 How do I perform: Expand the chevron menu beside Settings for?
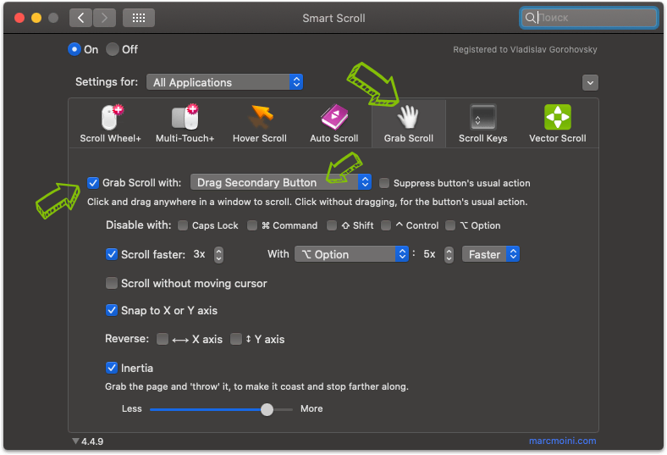(x=590, y=82)
